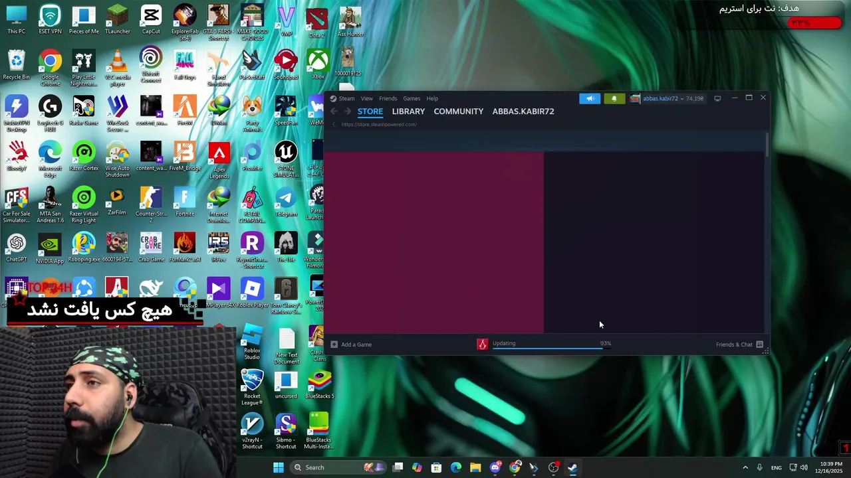Viewport: 851px width, 478px height.
Task: Click the Steam page vertical scrollbar
Action: tap(767, 145)
